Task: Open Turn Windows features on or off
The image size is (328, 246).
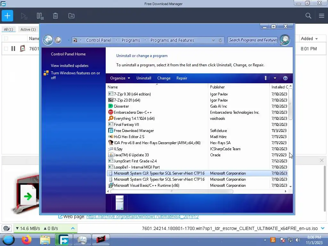Action: pyautogui.click(x=75, y=75)
